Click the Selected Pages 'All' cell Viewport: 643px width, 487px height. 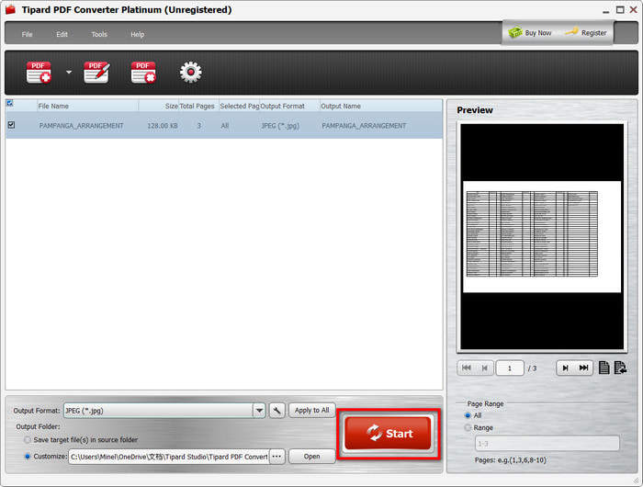click(225, 126)
